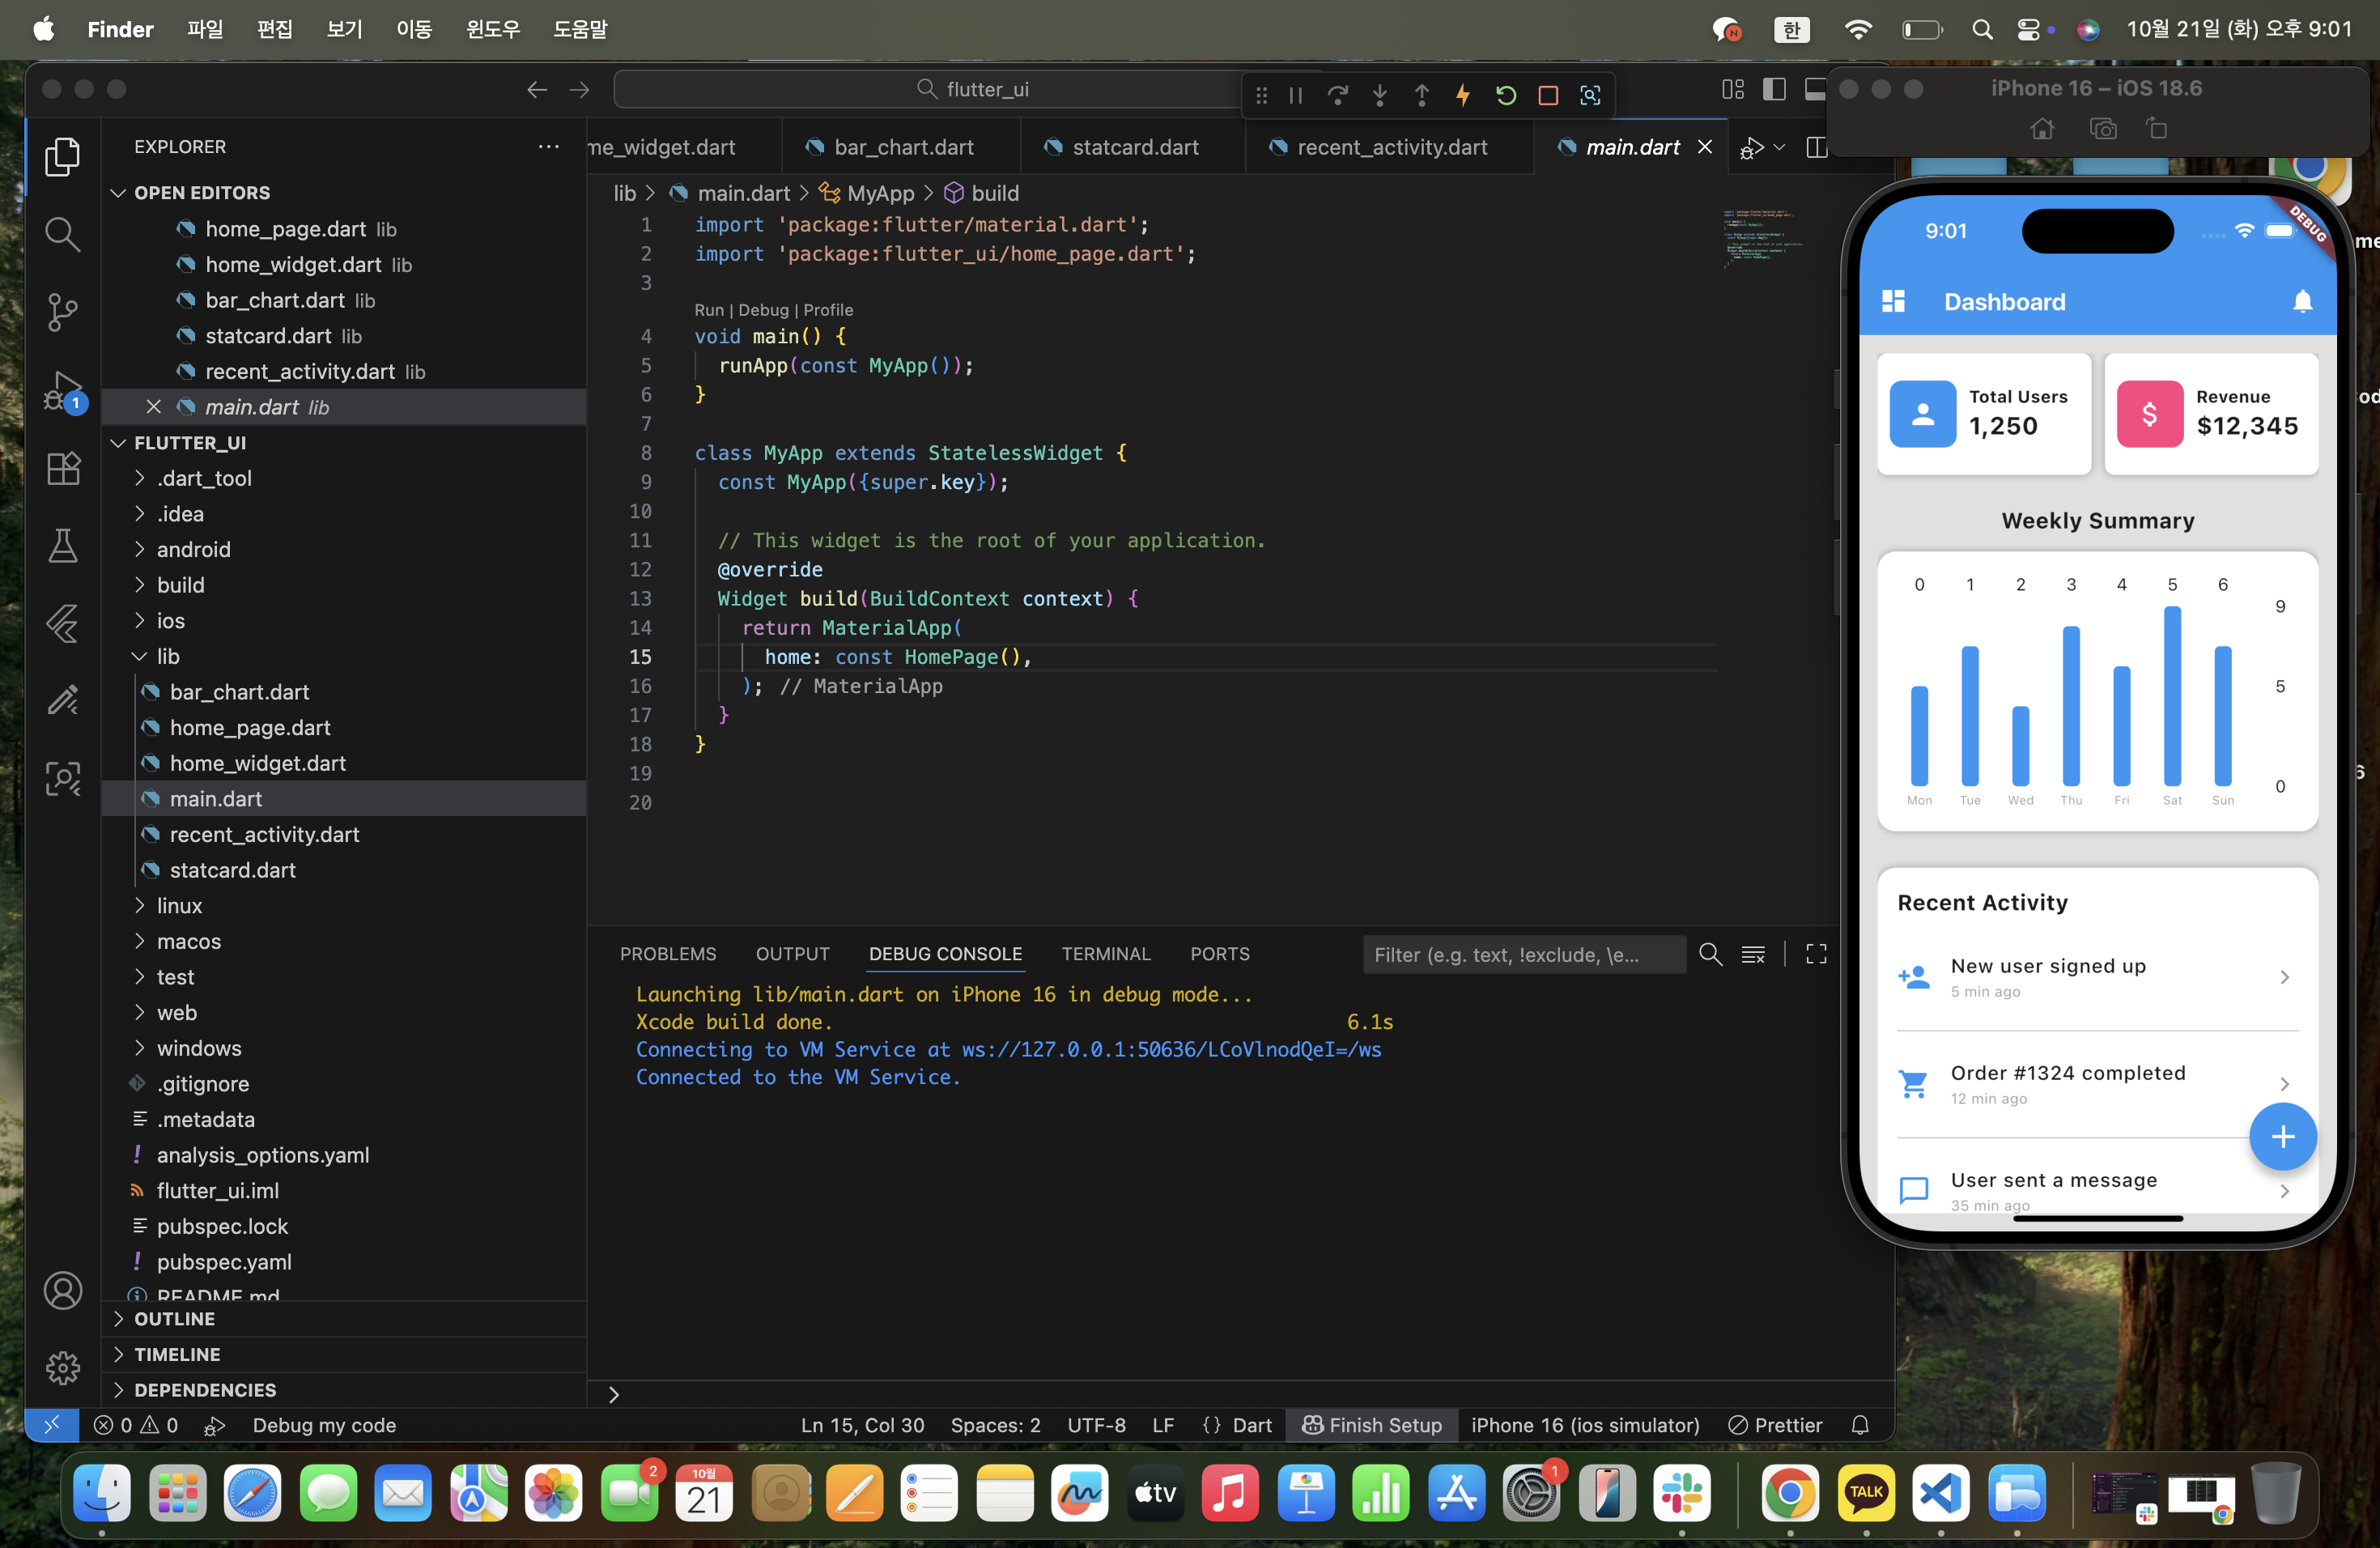Switch to the TERMINAL panel tab
2380x1548 pixels.
pyautogui.click(x=1105, y=954)
